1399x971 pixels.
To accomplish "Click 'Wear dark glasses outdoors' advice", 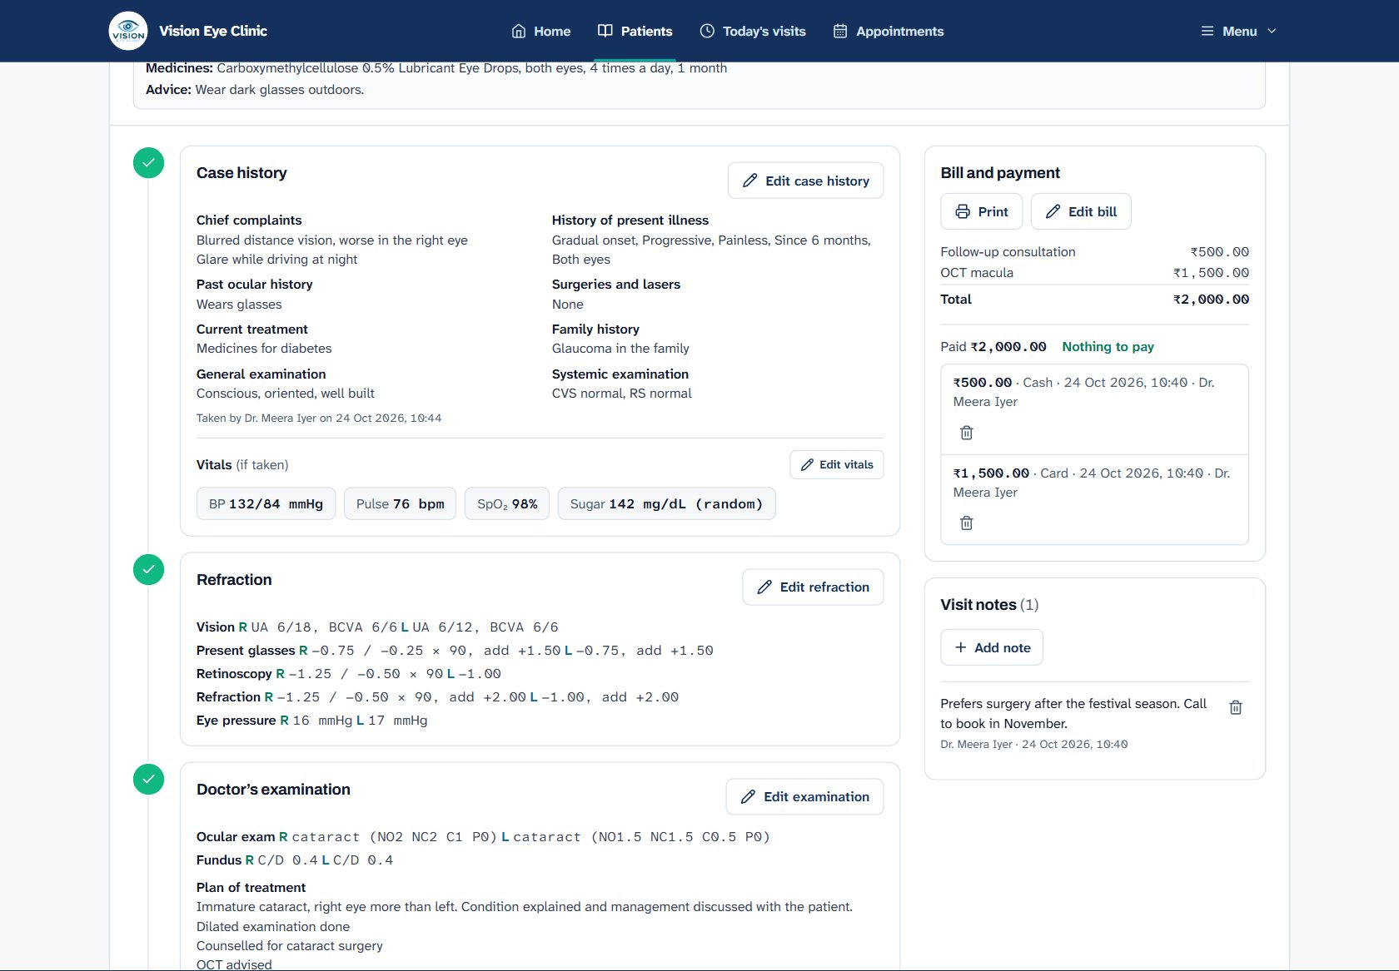I will point(279,90).
